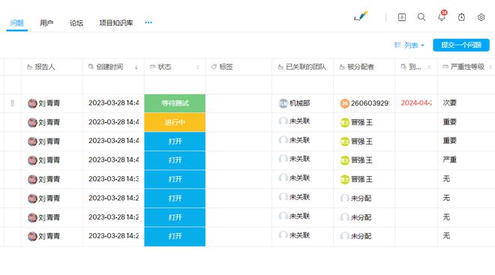Sort by 创建时间 column arrows
The image size is (495, 275).
(x=136, y=67)
